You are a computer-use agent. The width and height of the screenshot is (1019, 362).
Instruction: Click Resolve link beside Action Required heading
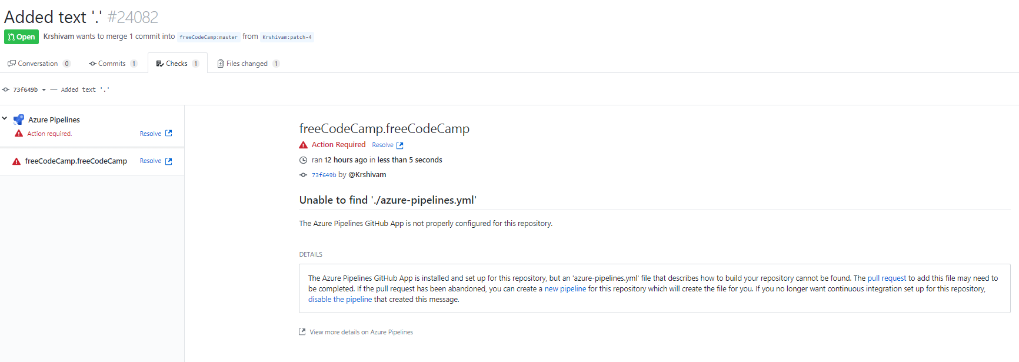(383, 145)
